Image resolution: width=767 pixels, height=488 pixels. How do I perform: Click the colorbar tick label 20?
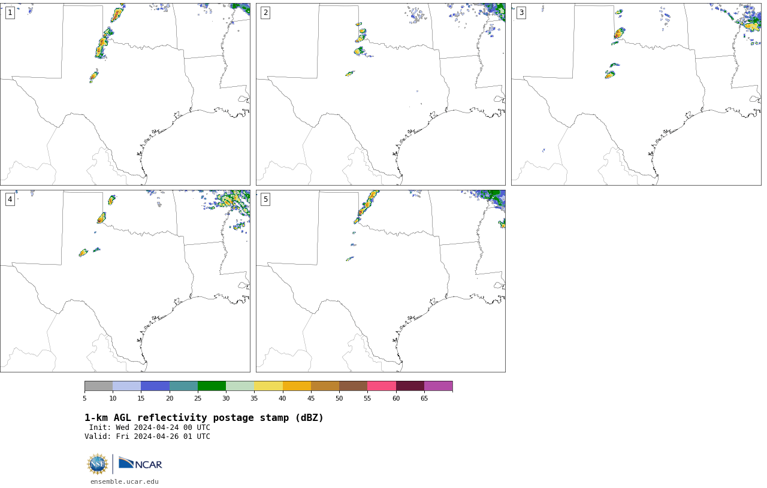point(170,398)
